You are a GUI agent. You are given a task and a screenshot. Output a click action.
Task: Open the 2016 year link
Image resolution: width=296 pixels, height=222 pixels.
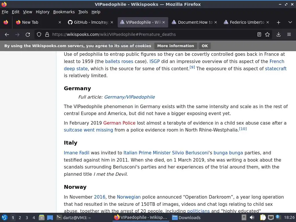click(100, 197)
